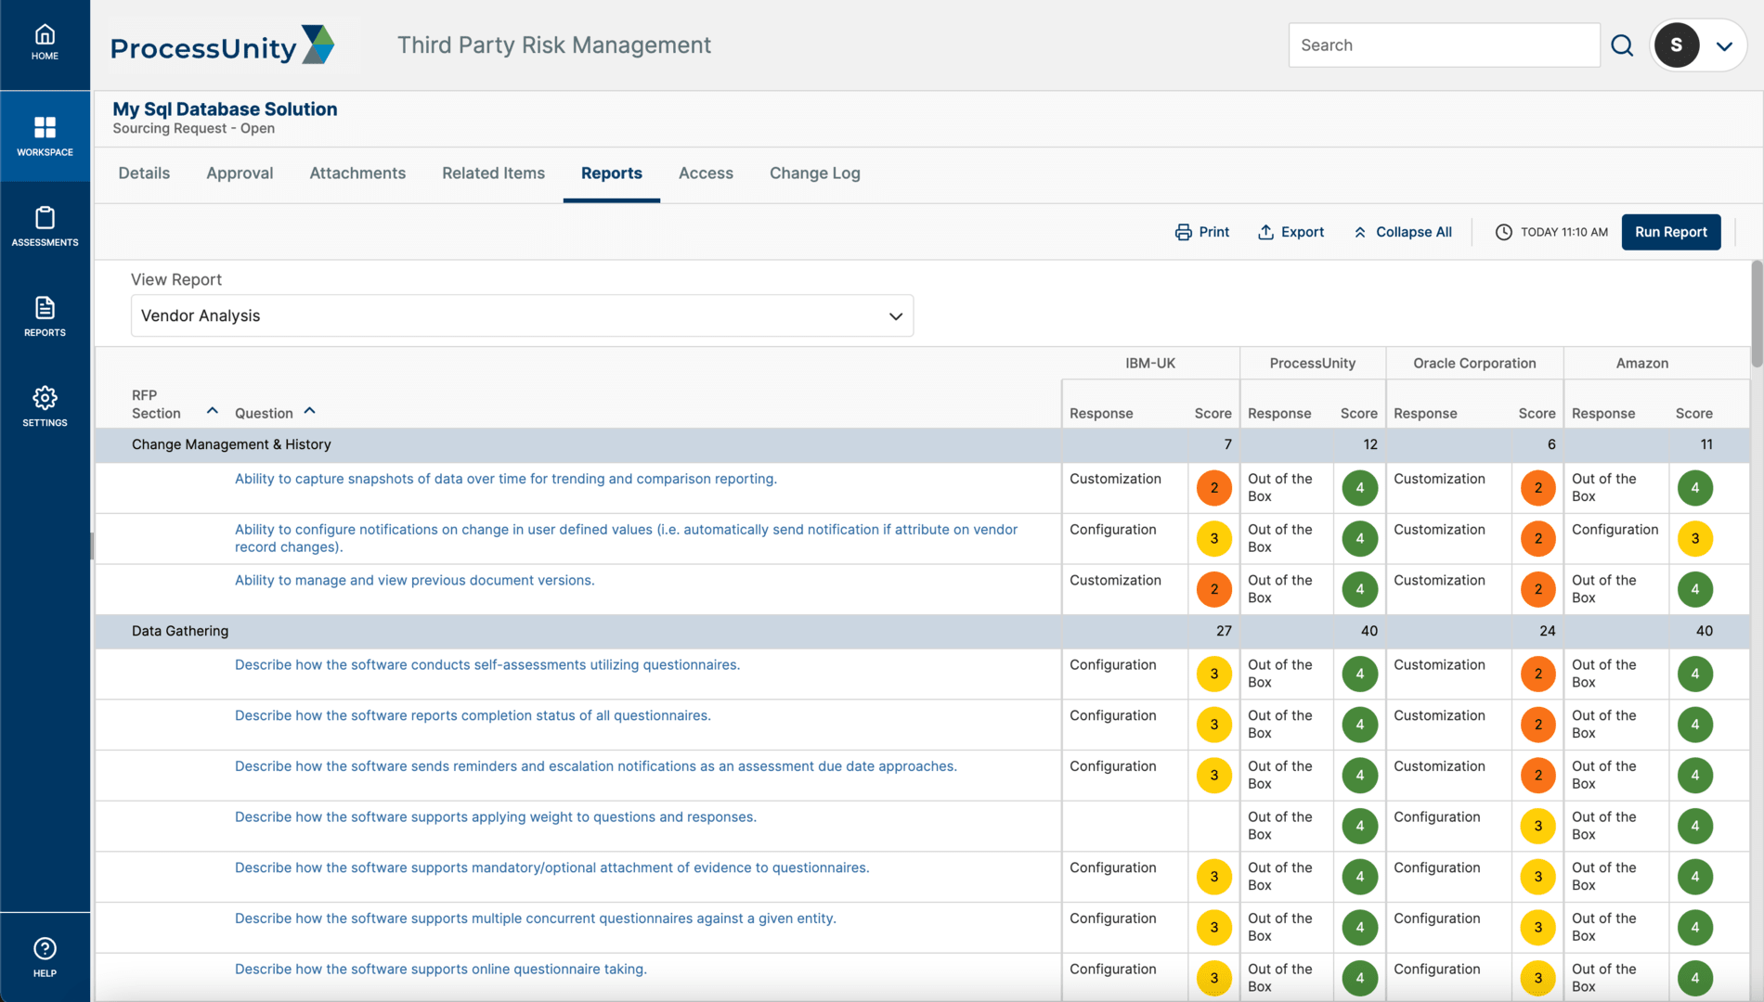The height and width of the screenshot is (1002, 1764).
Task: Click Amazon vendor column header
Action: tap(1641, 363)
